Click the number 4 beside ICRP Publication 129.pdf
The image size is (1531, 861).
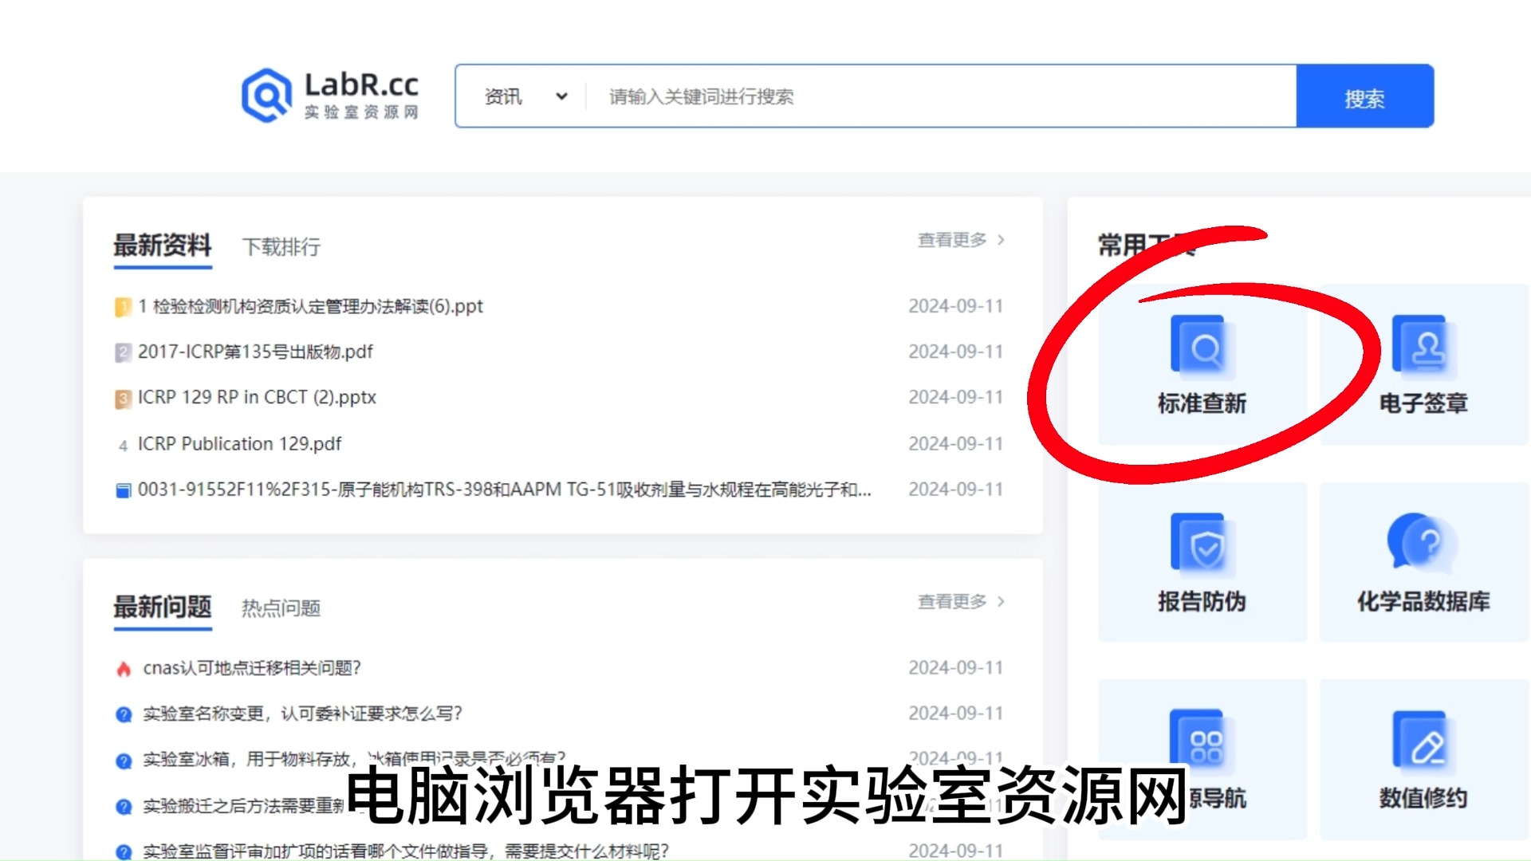123,446
